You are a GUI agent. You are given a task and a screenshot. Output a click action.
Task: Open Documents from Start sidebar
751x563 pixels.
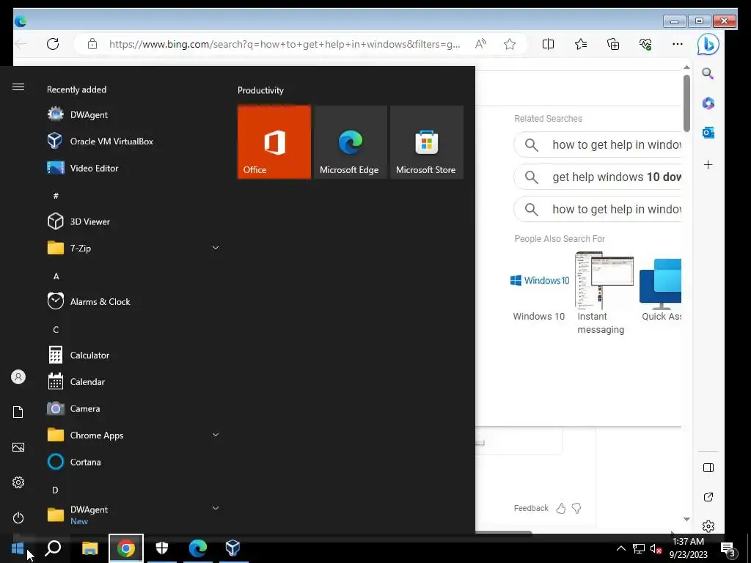click(x=18, y=412)
